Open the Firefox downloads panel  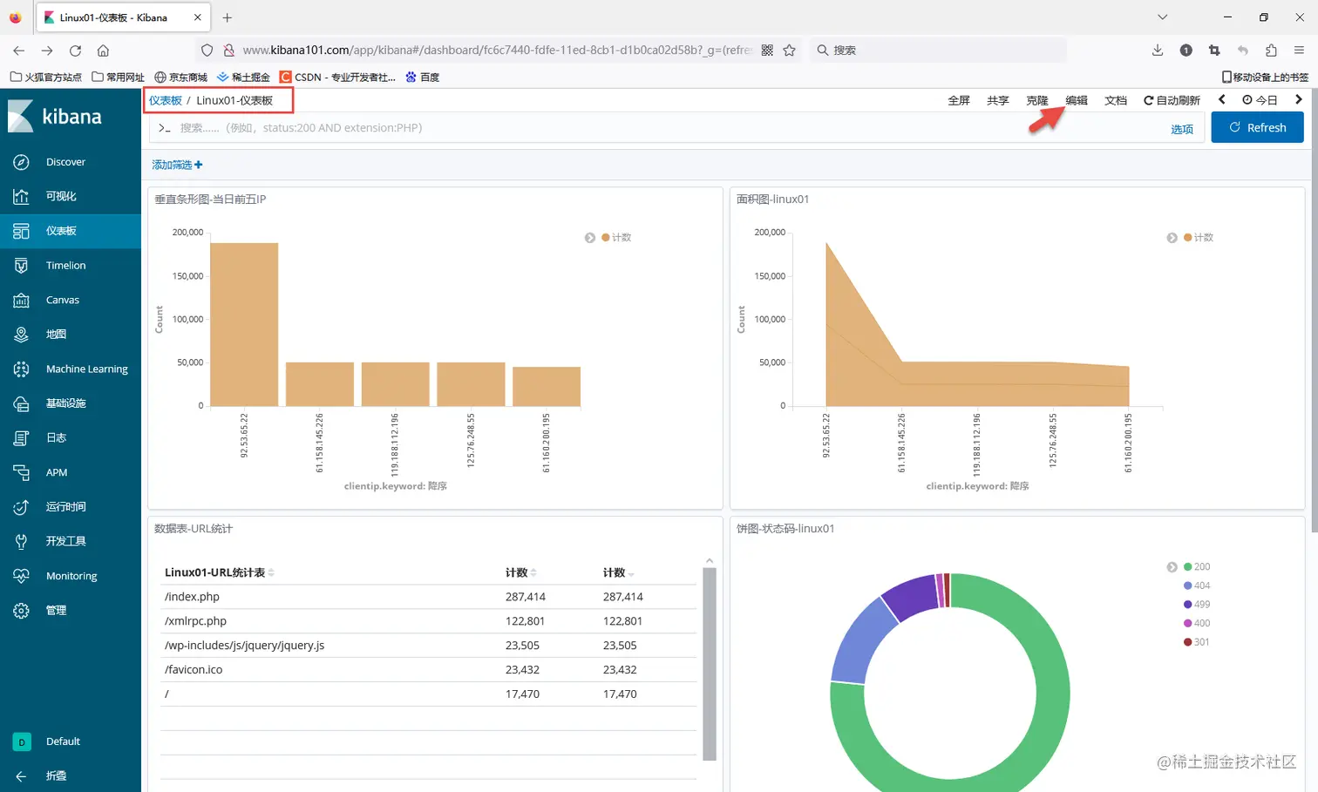coord(1158,51)
